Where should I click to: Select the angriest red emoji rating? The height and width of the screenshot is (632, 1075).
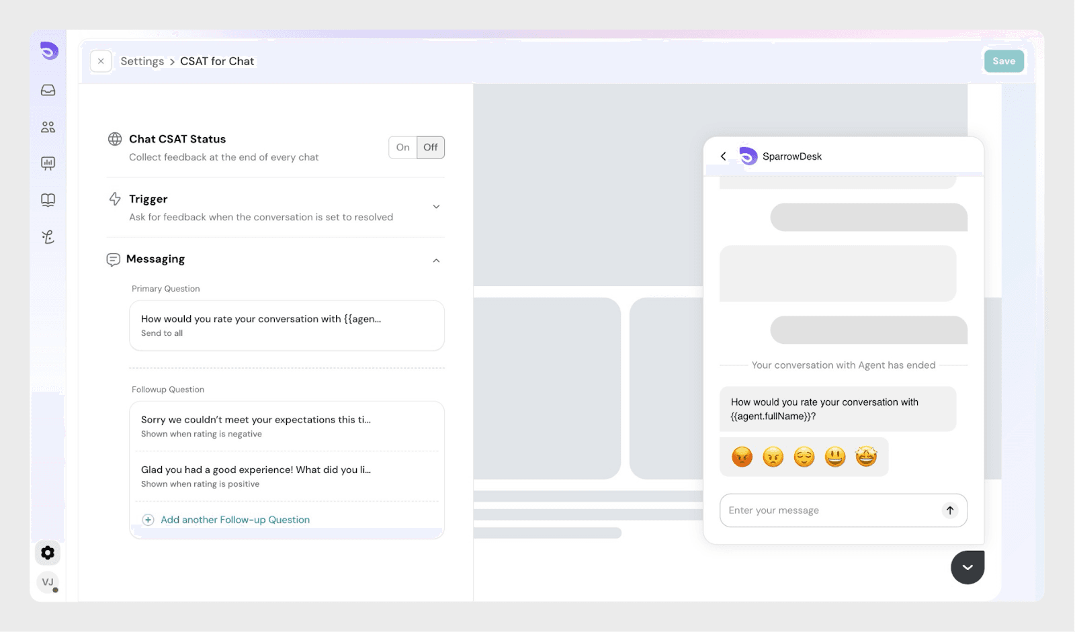click(x=742, y=457)
